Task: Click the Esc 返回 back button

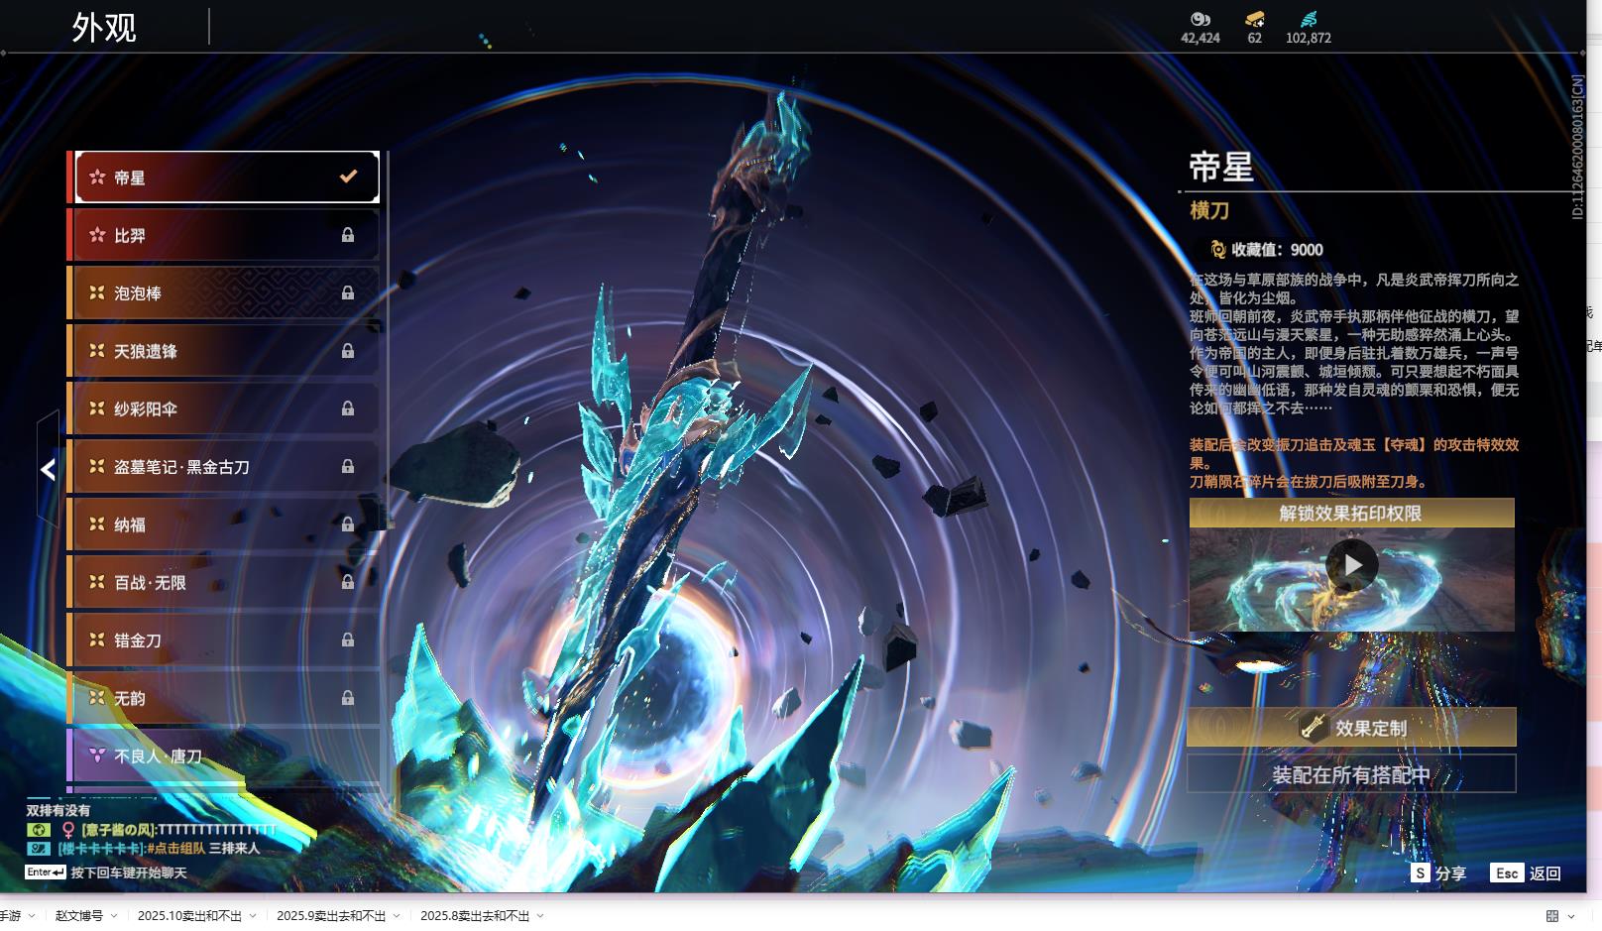Action: coord(1526,873)
